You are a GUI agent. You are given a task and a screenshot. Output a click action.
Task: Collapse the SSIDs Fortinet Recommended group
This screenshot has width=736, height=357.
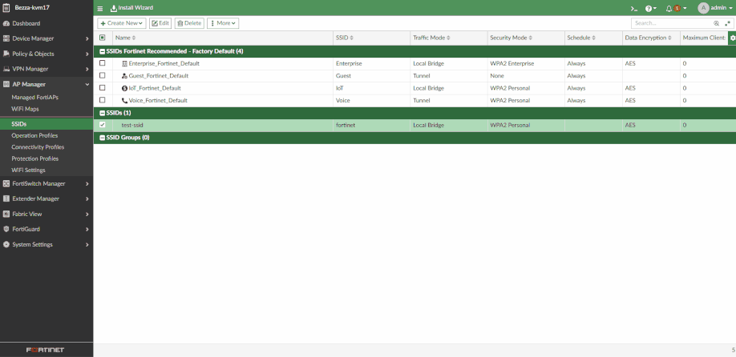103,51
